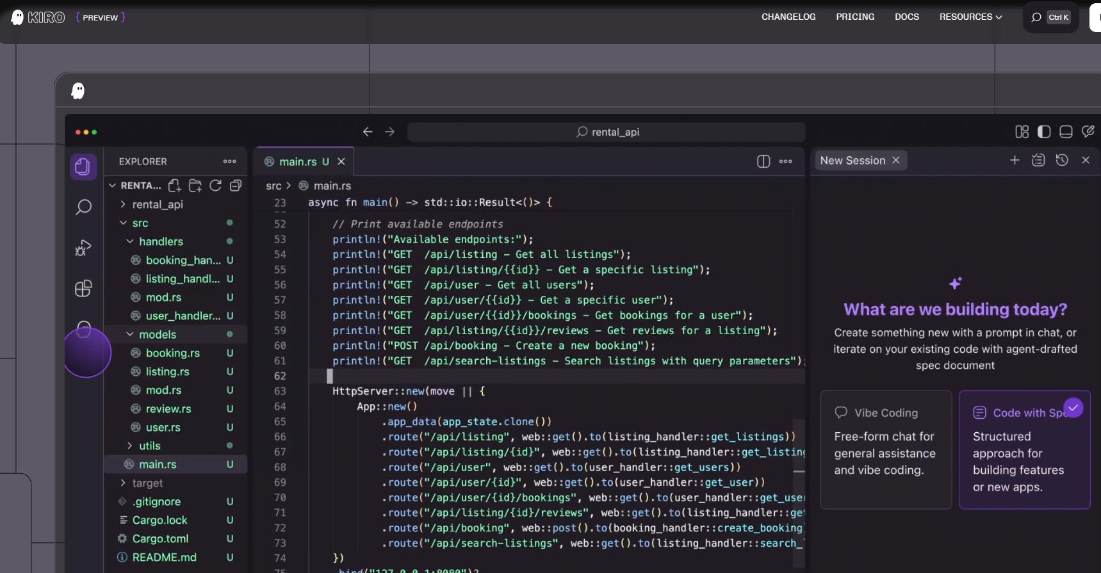
Task: Click the rental_api command search field
Action: coord(607,132)
